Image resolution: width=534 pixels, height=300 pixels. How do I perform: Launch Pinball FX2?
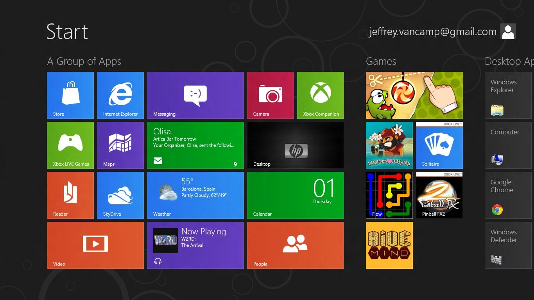point(439,195)
